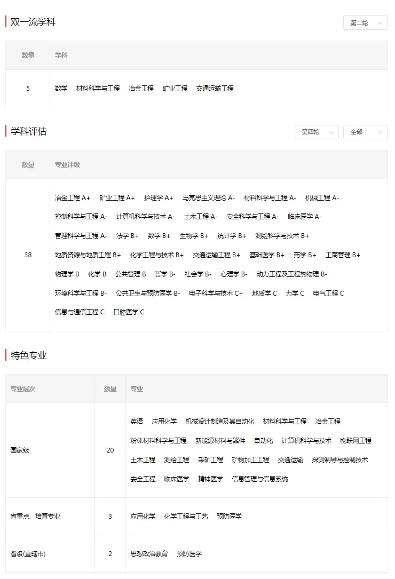Click 矿物加工工程 major
395x579 pixels.
250,459
